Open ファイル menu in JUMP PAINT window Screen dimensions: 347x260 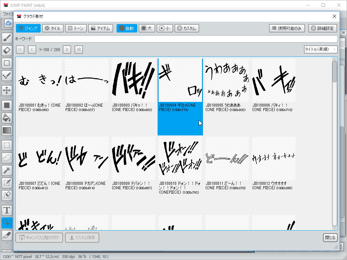point(8,14)
